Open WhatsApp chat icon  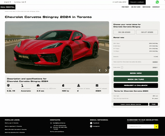point(157,2)
